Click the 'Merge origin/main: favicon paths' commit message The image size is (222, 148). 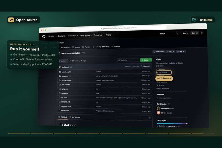pyautogui.click(x=107, y=76)
